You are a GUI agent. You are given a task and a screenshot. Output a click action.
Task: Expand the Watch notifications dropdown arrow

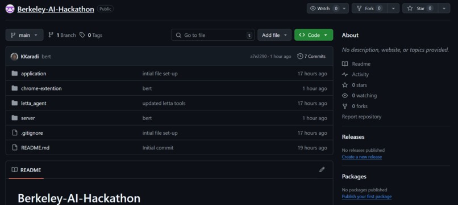(344, 8)
